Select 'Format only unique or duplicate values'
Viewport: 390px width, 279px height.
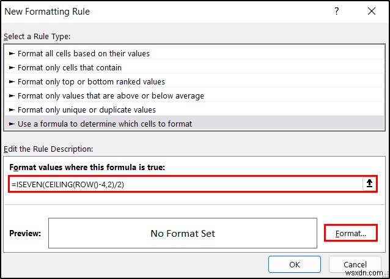click(x=87, y=110)
